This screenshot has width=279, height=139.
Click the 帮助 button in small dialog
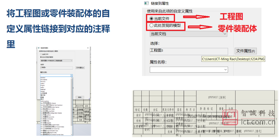click(80, 97)
